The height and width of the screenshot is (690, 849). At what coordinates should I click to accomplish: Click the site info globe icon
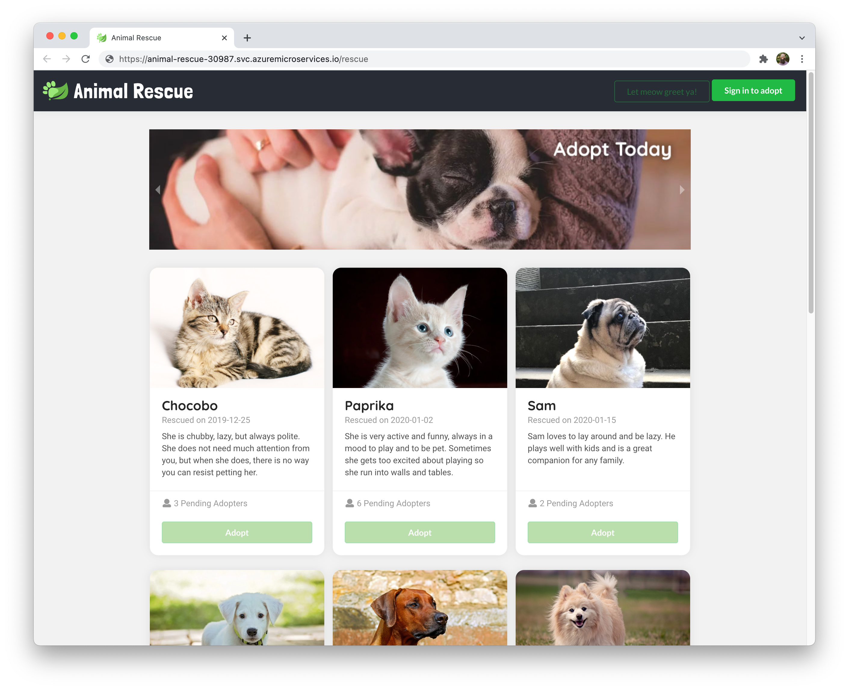coord(110,59)
